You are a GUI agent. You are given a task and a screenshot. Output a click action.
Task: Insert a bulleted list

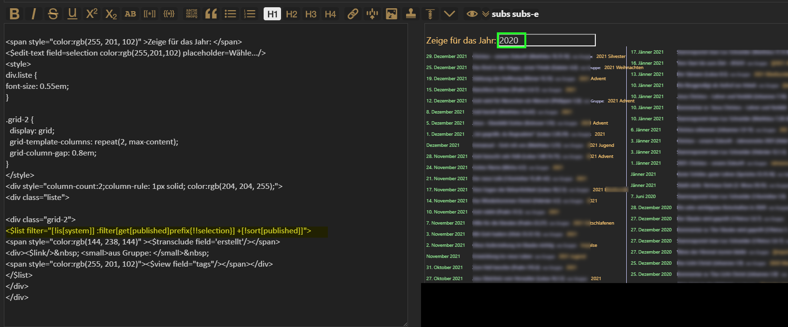click(230, 14)
